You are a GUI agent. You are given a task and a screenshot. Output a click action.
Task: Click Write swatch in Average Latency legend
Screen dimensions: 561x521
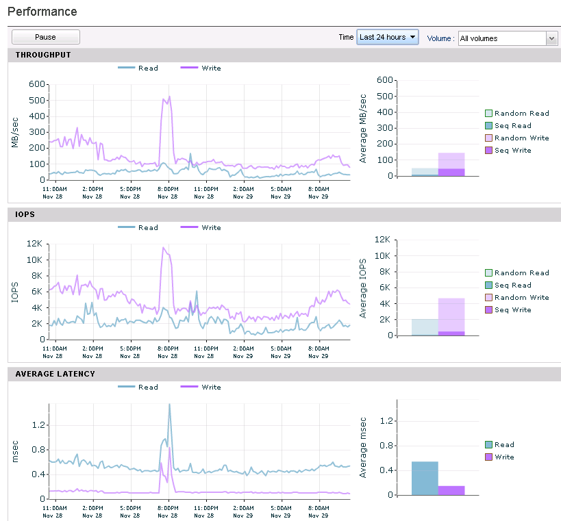pos(488,457)
